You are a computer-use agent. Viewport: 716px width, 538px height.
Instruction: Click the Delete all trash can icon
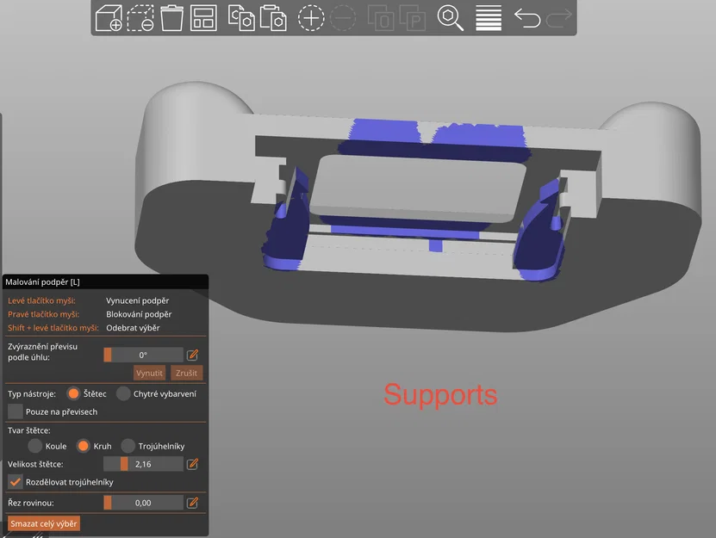171,18
